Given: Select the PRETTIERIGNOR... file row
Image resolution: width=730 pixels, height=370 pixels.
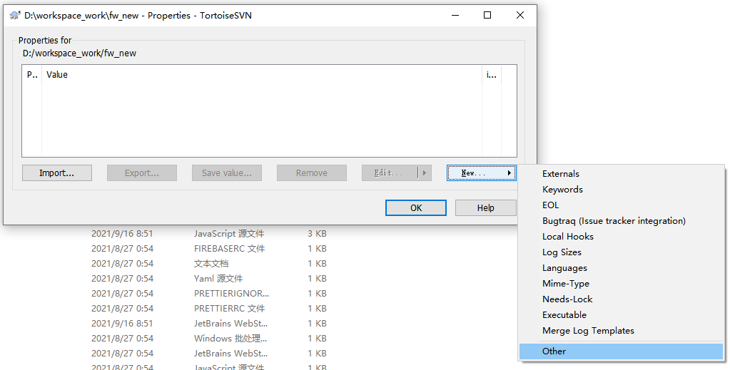Looking at the screenshot, I should click(x=208, y=293).
